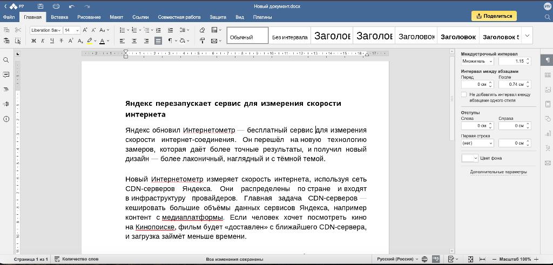Viewport: 553px width, 265px height.
Task: Click the Select all icon in the ribbon
Action: tap(18, 41)
